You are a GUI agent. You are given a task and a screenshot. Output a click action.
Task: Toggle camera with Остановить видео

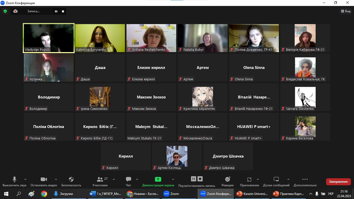44,179
